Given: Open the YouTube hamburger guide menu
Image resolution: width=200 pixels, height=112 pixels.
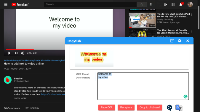Looking at the screenshot, I should [x=6, y=4].
